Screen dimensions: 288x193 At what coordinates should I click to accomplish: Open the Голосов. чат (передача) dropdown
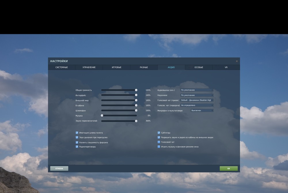[x=197, y=105]
